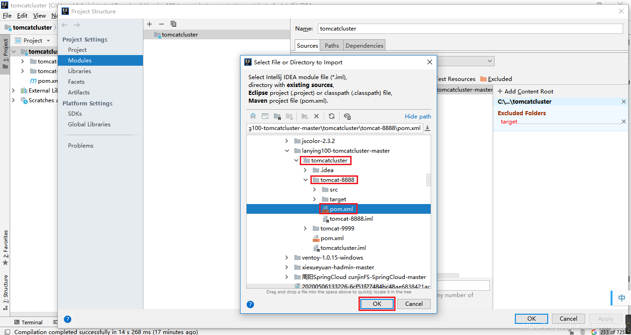Image resolution: width=631 pixels, height=335 pixels.
Task: Click Add Content Root
Action: 526,92
